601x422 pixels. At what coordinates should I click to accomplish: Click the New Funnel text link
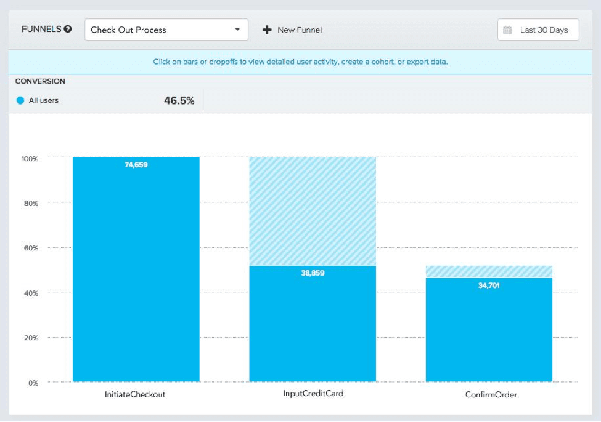pyautogui.click(x=299, y=30)
